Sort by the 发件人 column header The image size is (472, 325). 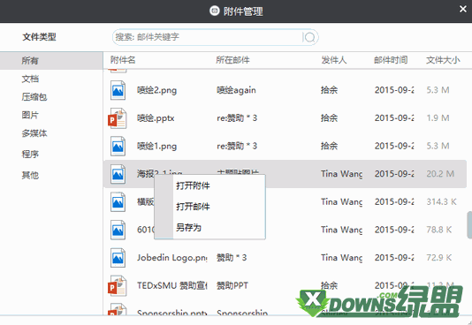coord(334,60)
